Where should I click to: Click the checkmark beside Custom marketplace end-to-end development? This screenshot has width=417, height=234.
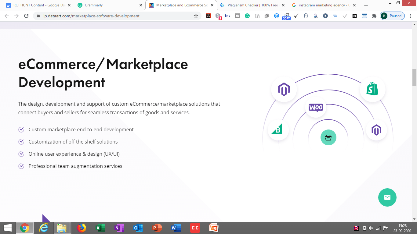click(21, 129)
